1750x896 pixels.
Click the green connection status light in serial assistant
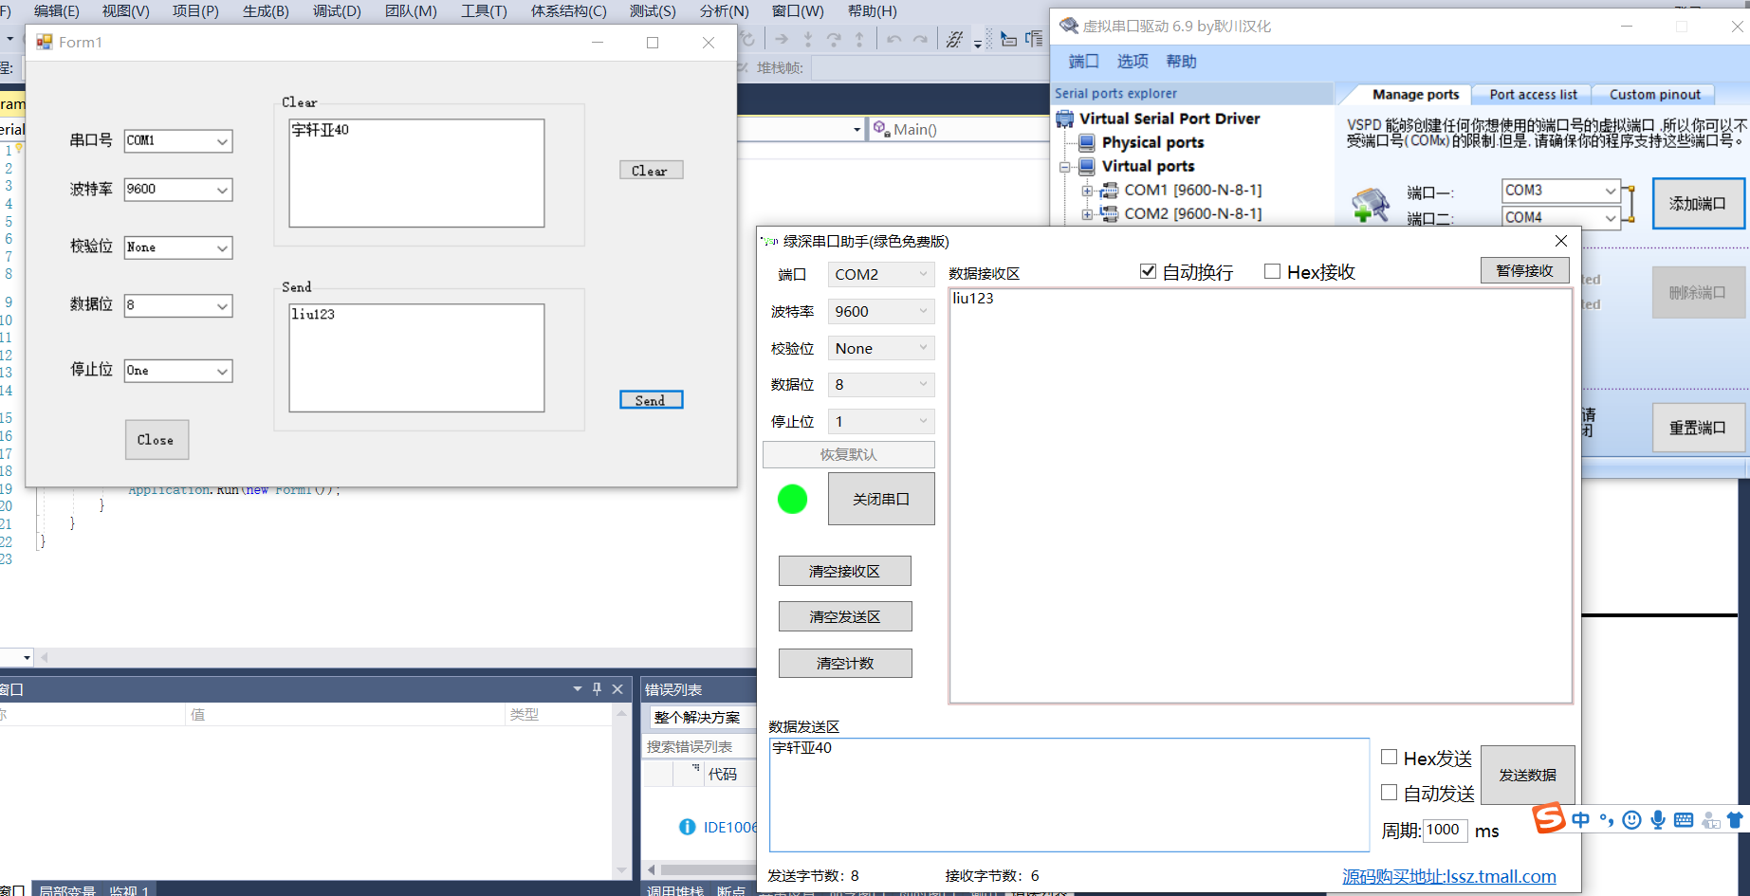(x=792, y=498)
